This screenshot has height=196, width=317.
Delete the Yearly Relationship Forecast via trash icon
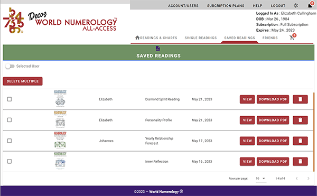300,141
